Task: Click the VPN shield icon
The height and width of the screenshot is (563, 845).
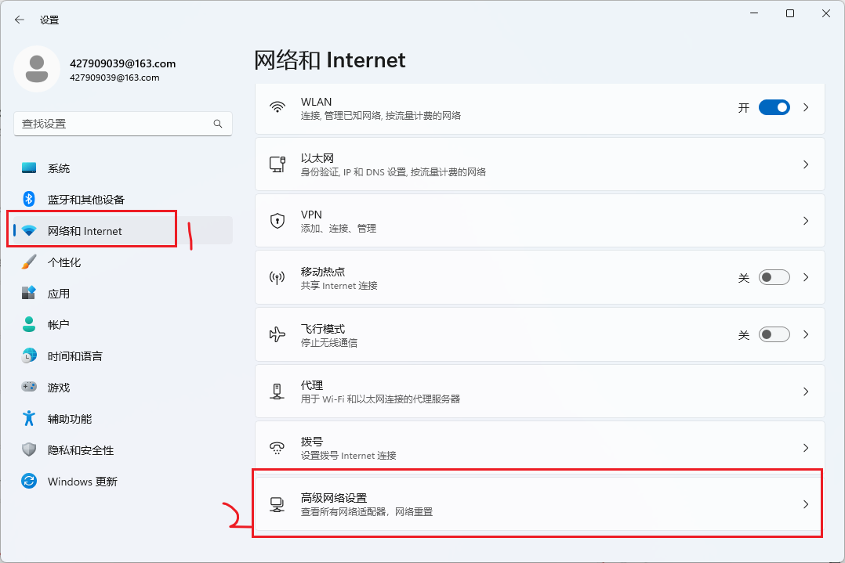Action: pyautogui.click(x=277, y=221)
